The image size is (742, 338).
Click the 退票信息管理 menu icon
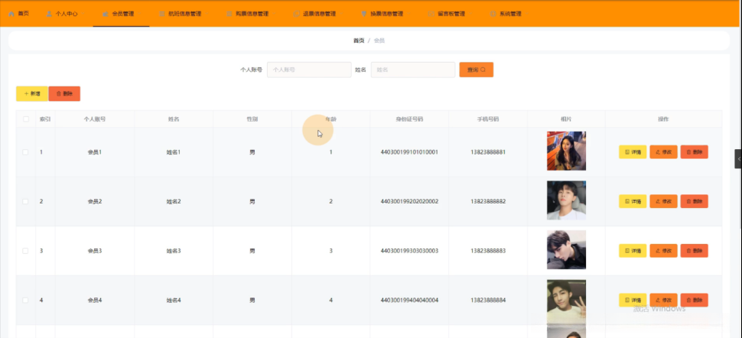click(x=297, y=14)
